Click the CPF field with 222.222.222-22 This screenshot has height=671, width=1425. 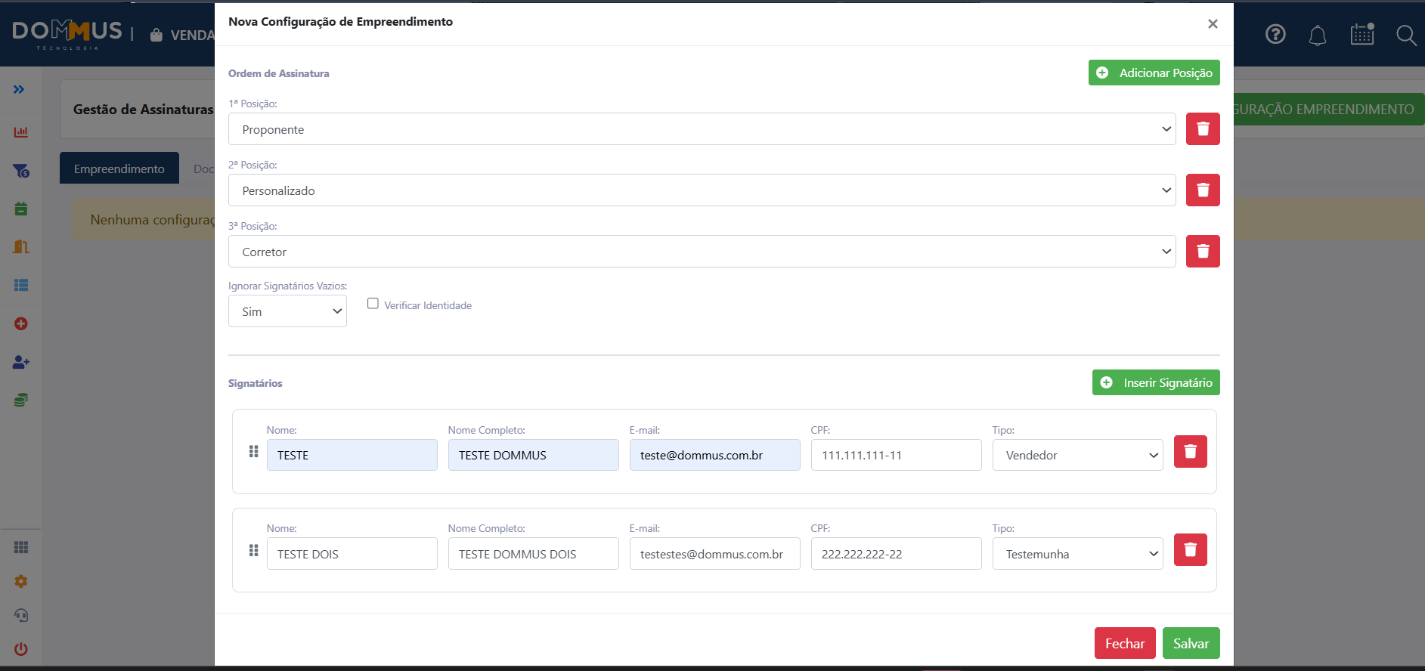point(896,554)
